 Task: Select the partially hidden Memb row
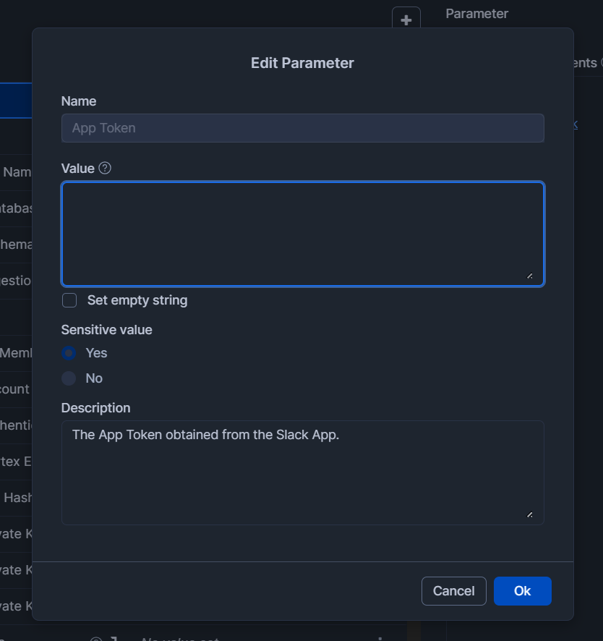point(16,353)
